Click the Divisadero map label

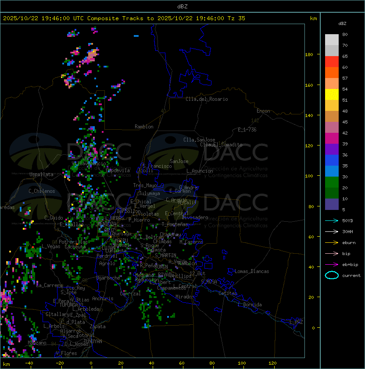(x=195, y=217)
